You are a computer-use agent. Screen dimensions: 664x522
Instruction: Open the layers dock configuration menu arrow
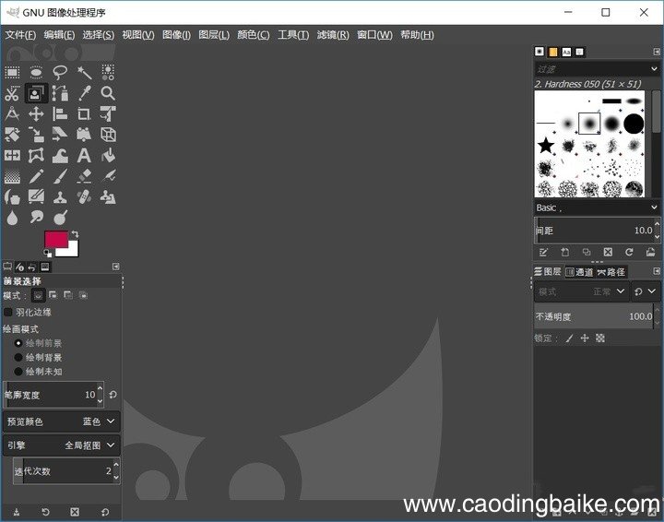click(657, 271)
